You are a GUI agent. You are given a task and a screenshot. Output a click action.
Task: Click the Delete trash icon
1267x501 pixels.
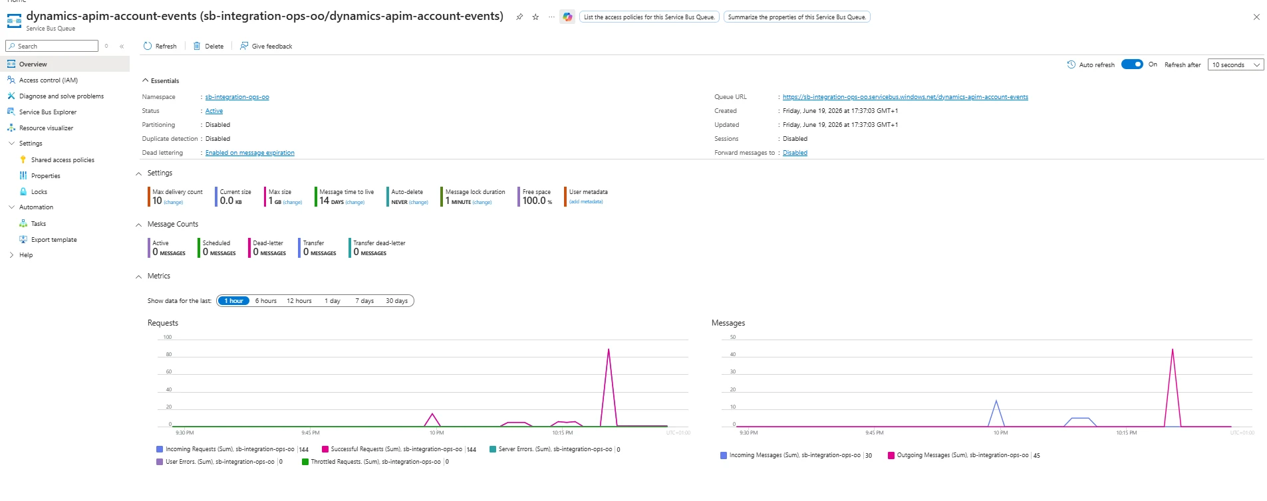click(x=197, y=46)
